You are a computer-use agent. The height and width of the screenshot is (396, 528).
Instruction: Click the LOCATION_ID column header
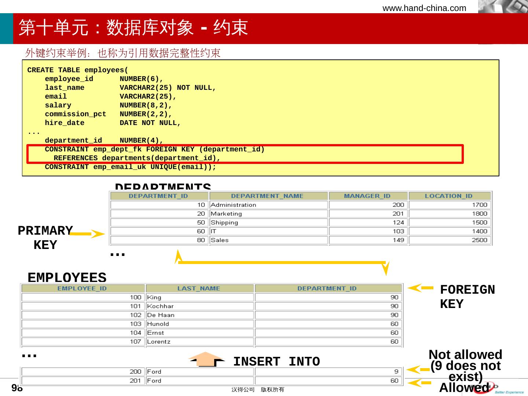(x=448, y=196)
